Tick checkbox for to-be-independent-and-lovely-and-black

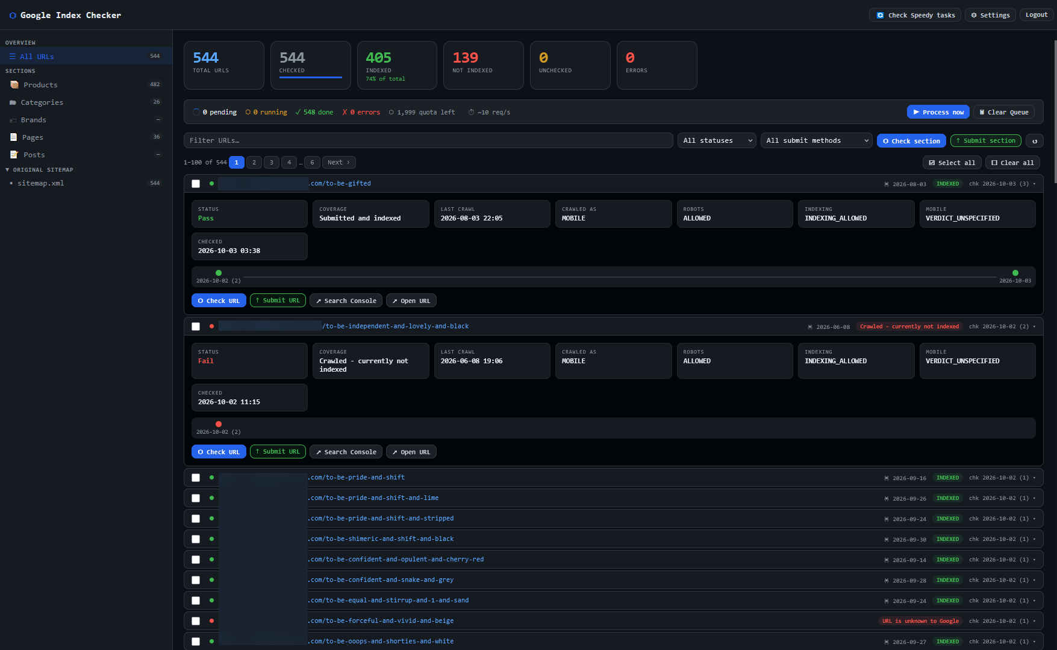click(x=196, y=327)
